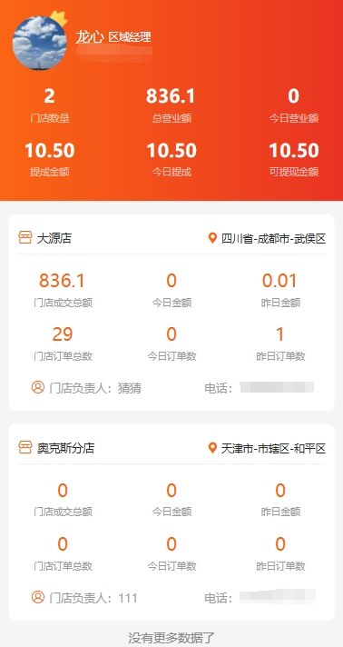
Task: Open the 今日营业额 statistic
Action: point(294,105)
